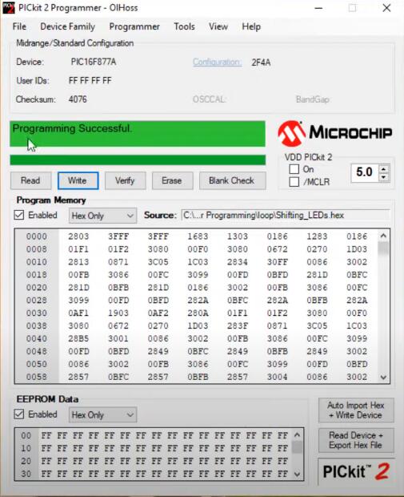404x497 pixels.
Task: Click the Configuration link
Action: (x=217, y=63)
